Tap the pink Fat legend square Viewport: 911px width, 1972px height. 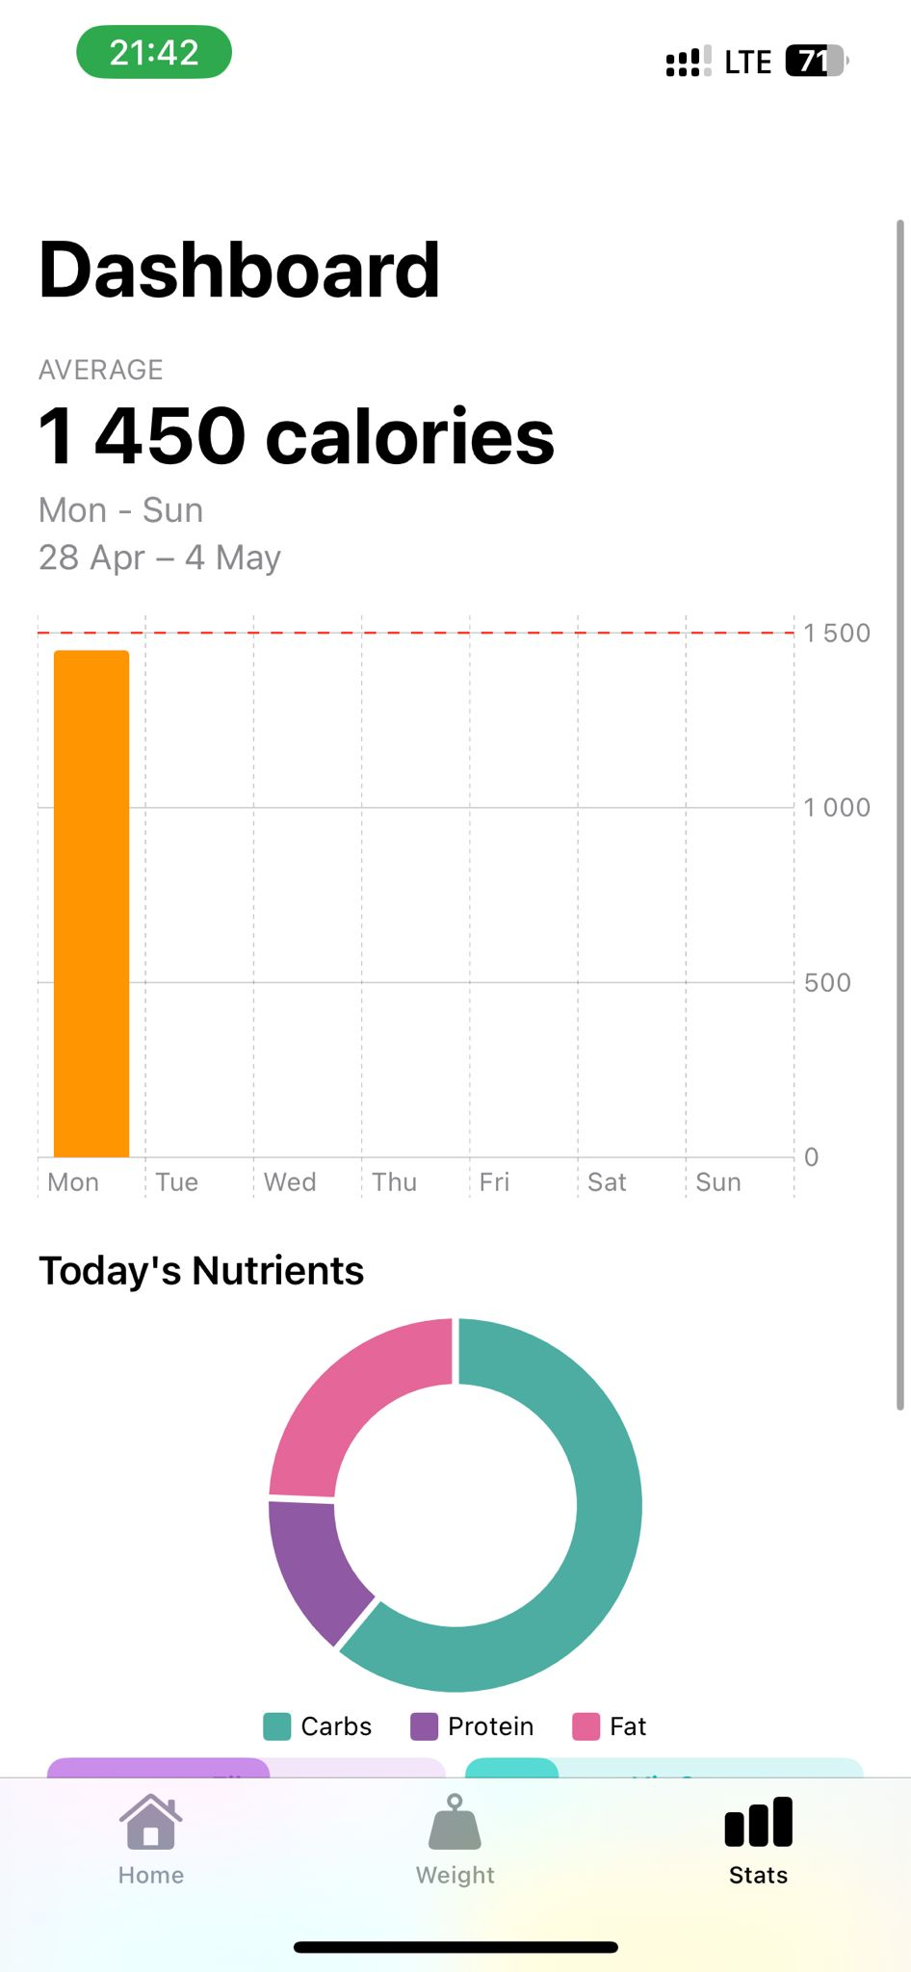586,1726
